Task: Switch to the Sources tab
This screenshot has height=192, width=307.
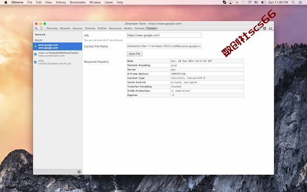Action: tap(77, 28)
